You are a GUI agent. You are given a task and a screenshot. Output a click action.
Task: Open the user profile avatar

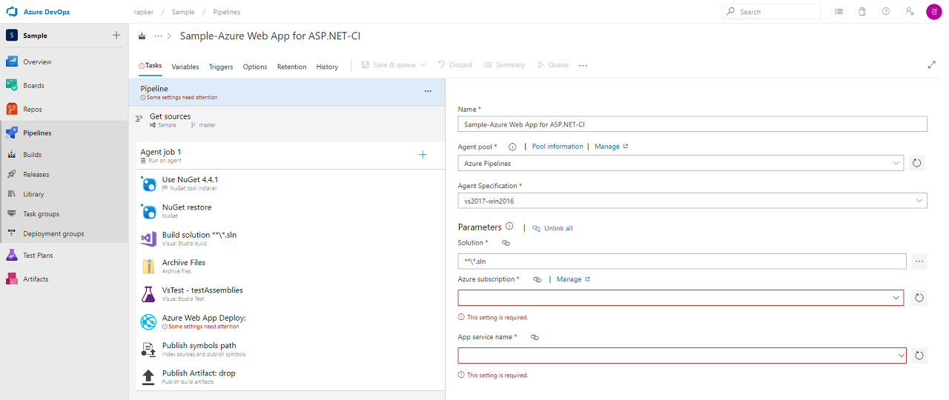[933, 12]
